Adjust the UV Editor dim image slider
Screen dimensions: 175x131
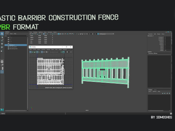(x=67, y=52)
